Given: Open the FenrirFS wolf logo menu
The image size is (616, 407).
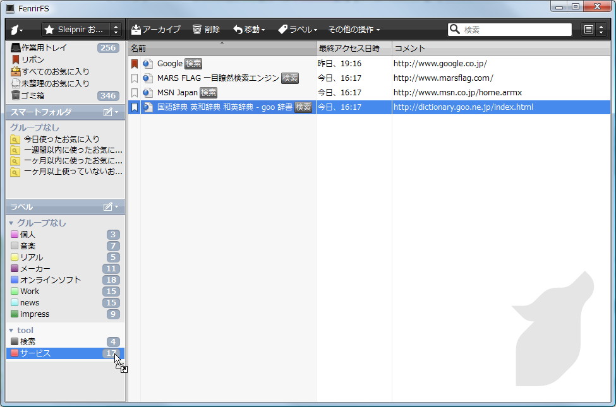Looking at the screenshot, I should (16, 30).
